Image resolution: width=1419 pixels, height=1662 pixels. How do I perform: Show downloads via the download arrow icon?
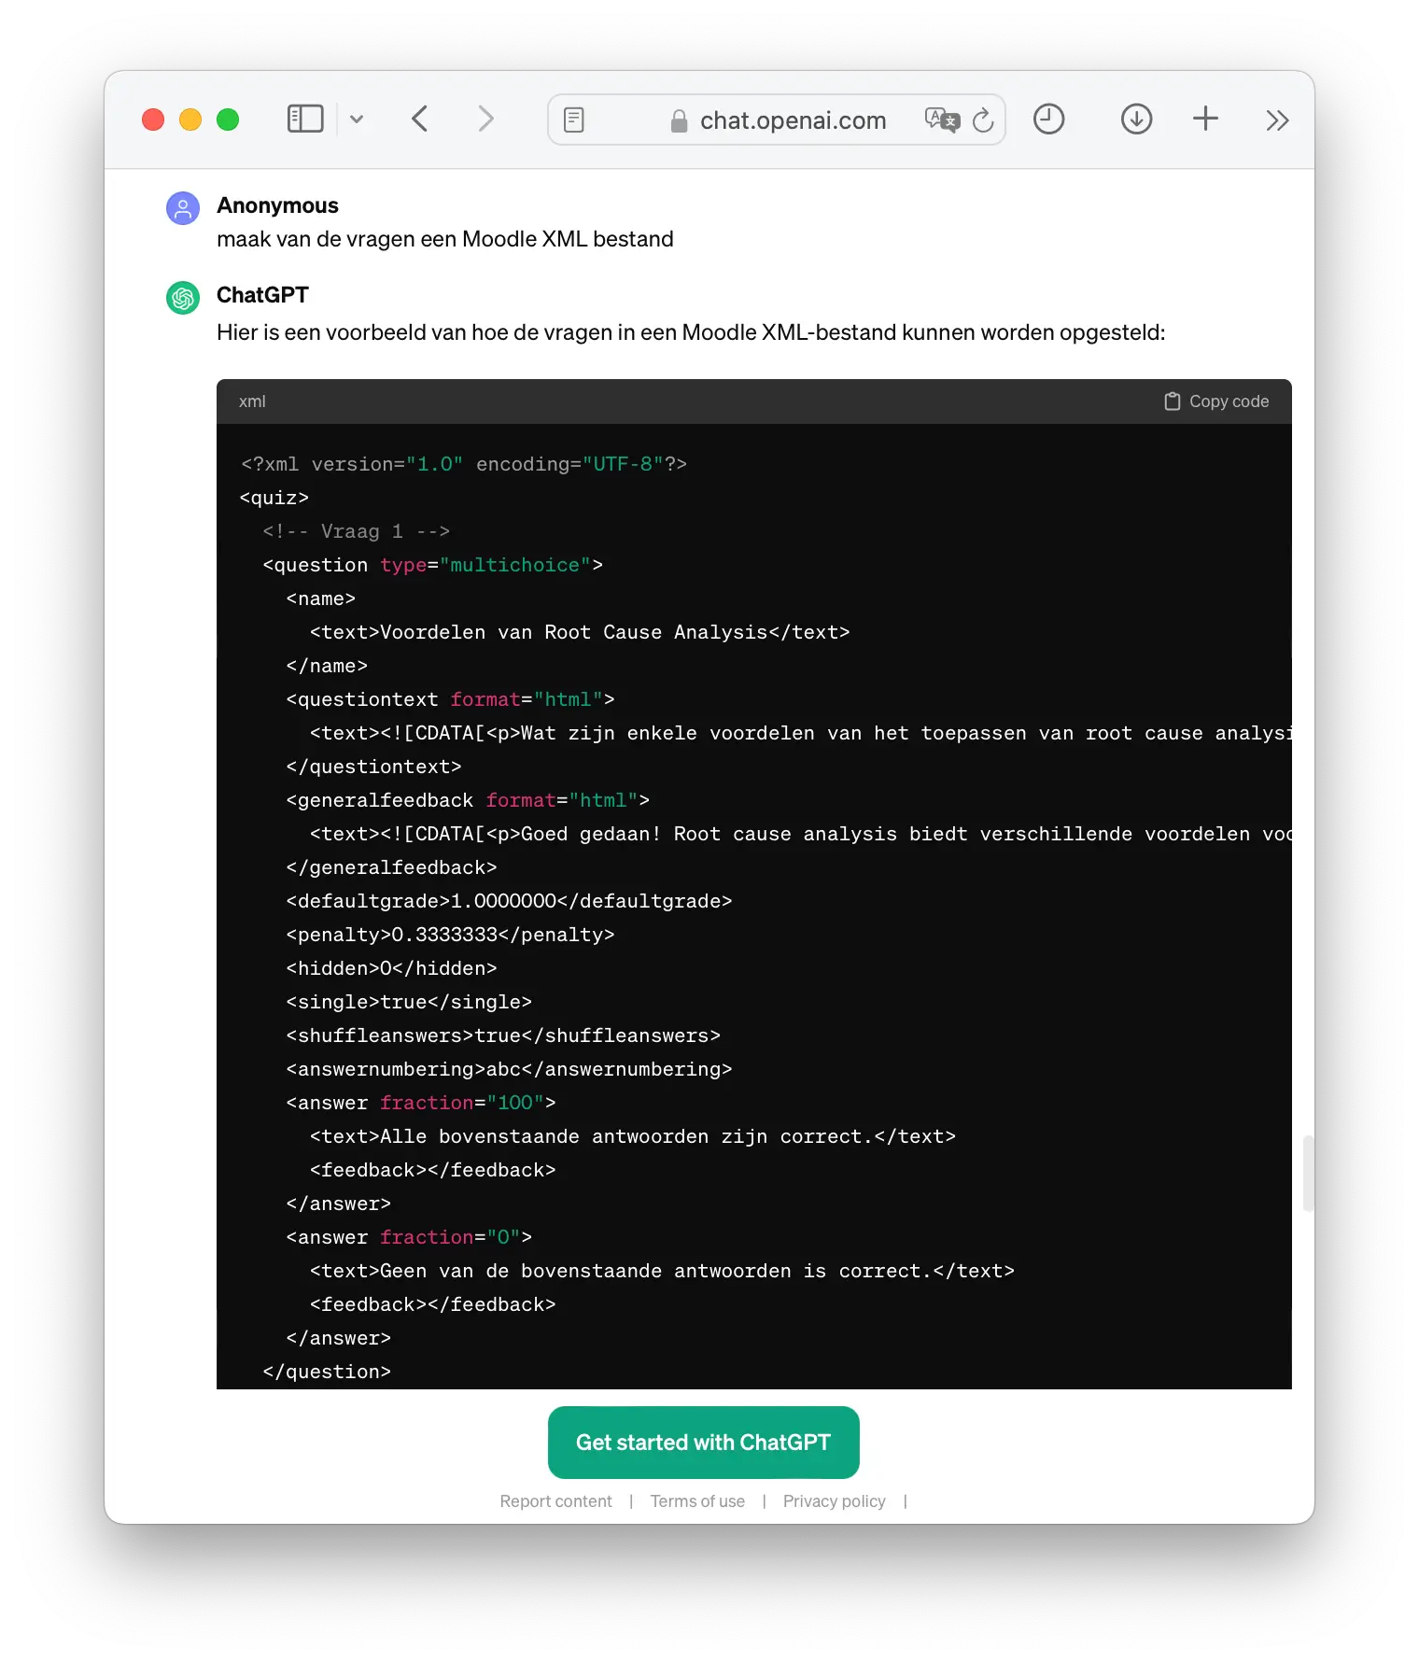tap(1136, 120)
